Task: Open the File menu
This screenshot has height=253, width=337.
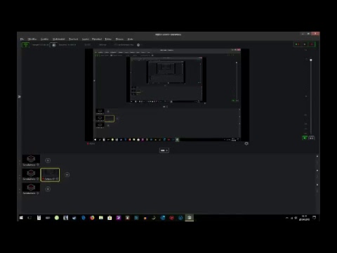Action: (22, 39)
